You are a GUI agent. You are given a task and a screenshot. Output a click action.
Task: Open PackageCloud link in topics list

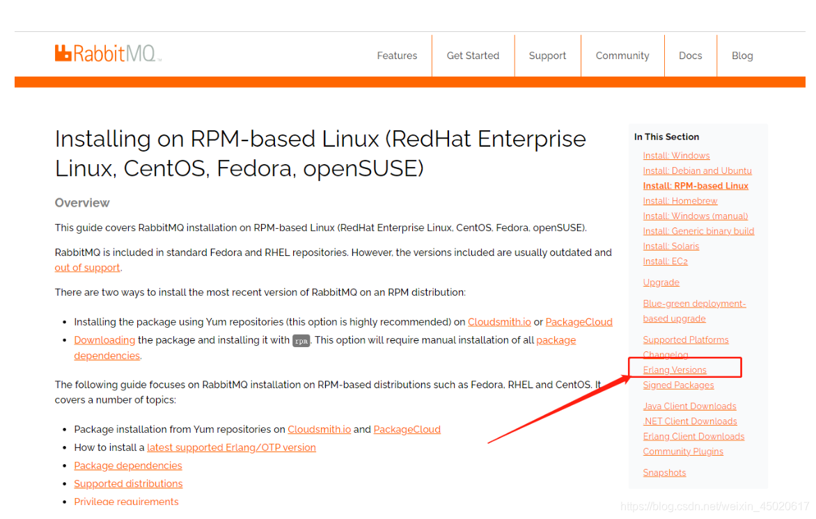(x=407, y=429)
